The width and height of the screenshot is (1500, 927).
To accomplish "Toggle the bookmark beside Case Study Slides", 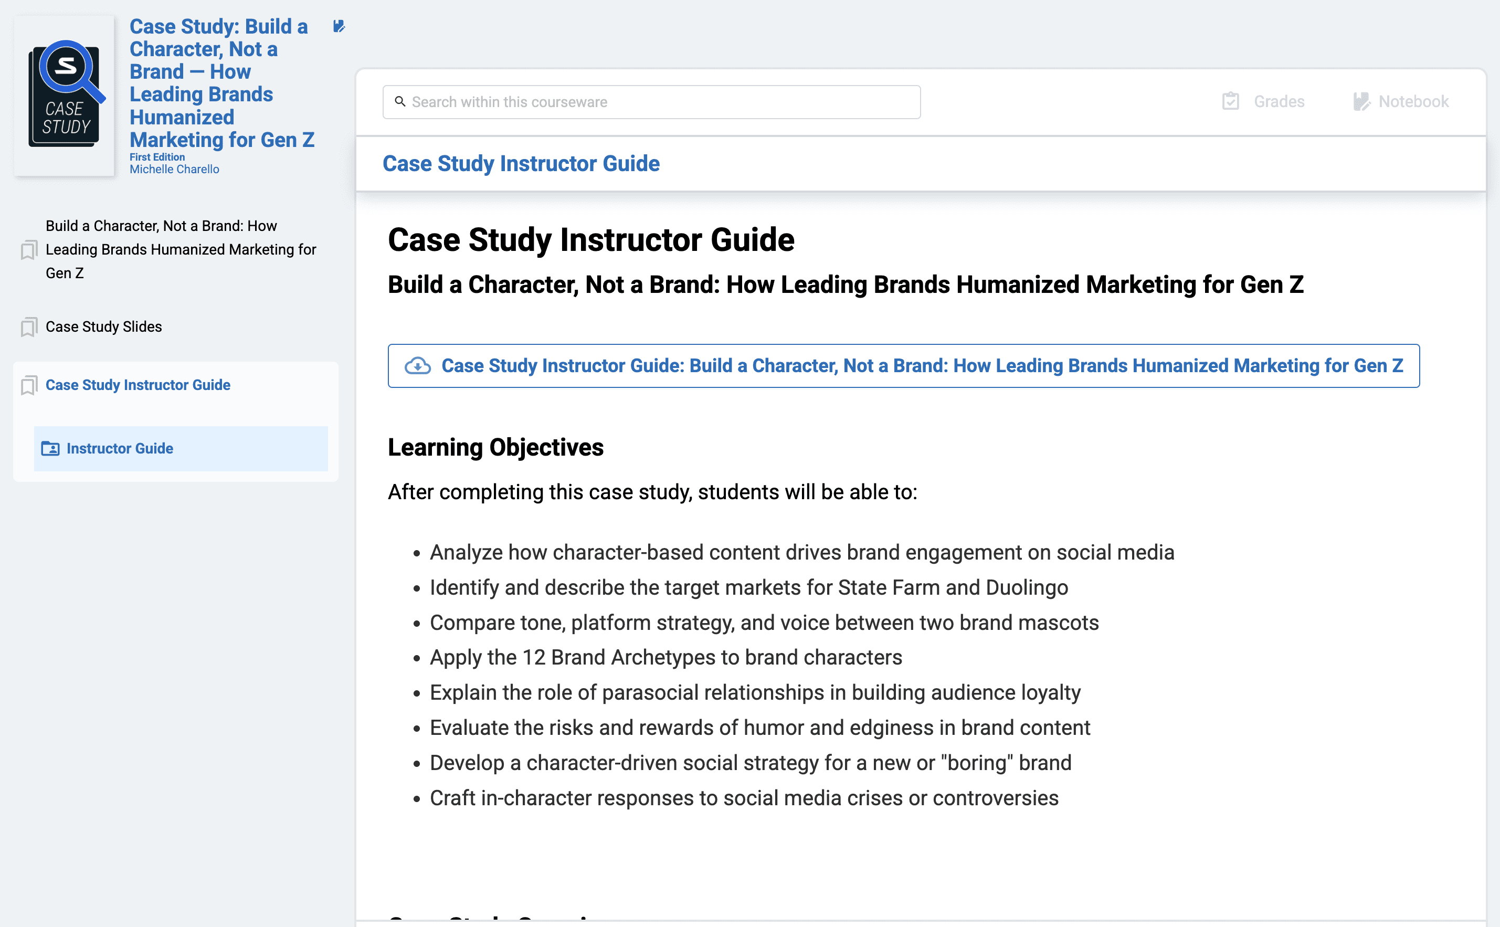I will pos(29,327).
